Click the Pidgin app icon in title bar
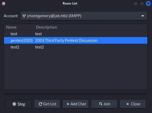The height and width of the screenshot is (113, 152). pos(4,3)
